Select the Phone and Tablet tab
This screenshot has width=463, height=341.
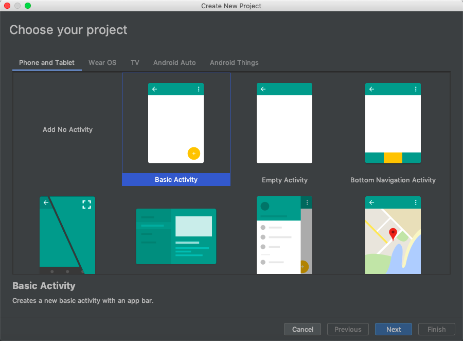pos(47,62)
